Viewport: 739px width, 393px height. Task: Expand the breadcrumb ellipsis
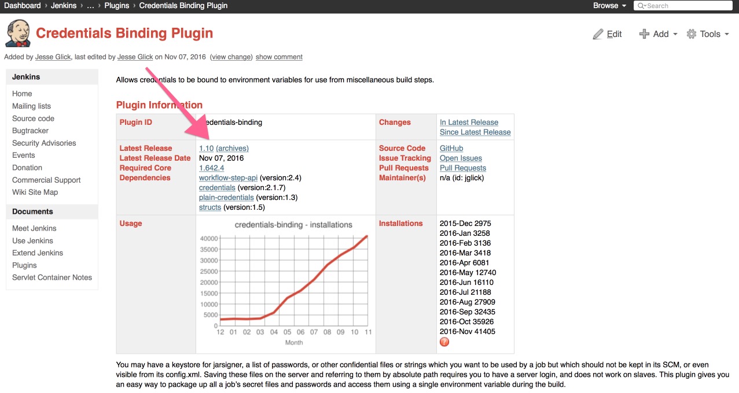(90, 6)
